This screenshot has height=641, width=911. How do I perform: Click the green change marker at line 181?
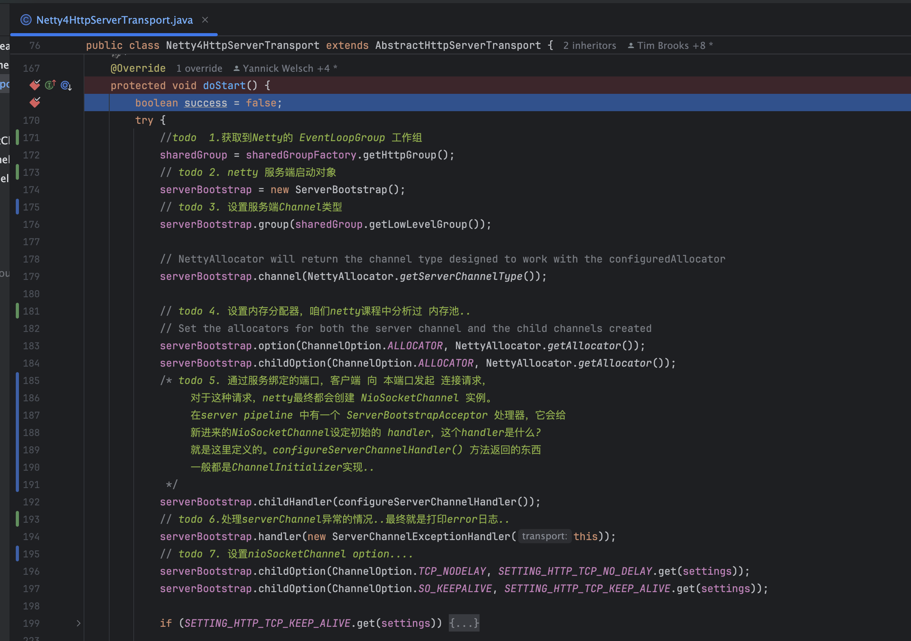coord(17,311)
